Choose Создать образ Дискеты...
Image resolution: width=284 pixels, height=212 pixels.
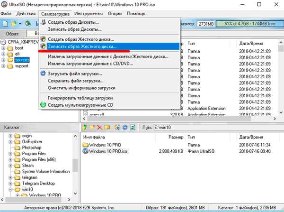[x=110, y=22]
